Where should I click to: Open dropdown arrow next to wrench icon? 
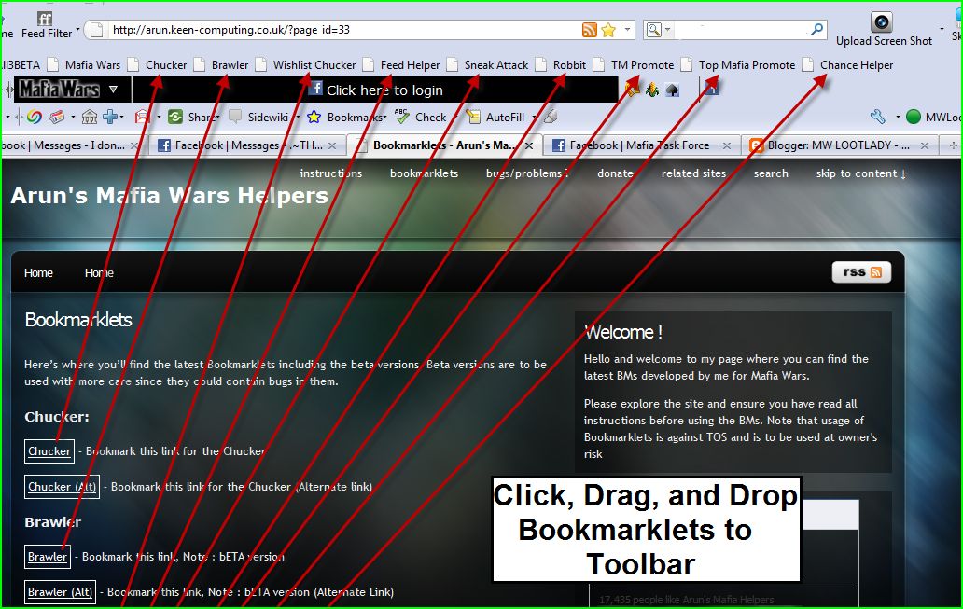tap(898, 117)
